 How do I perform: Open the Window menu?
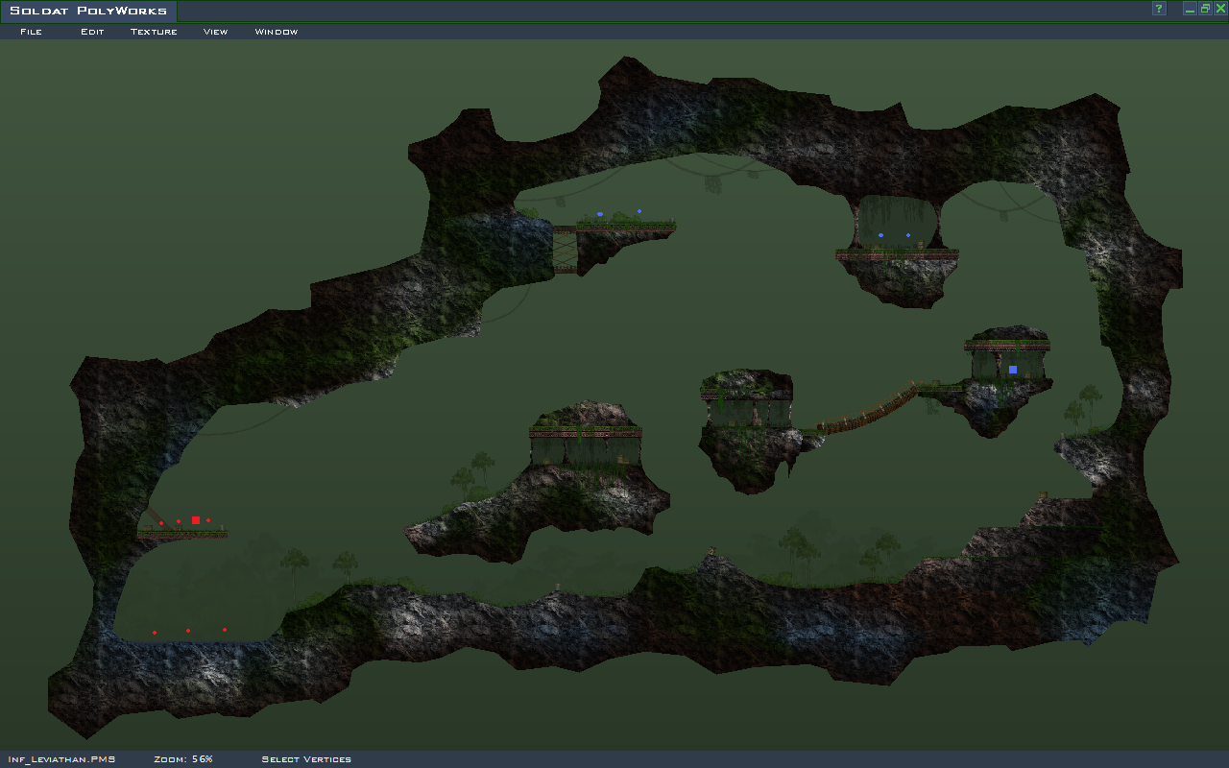coord(276,32)
